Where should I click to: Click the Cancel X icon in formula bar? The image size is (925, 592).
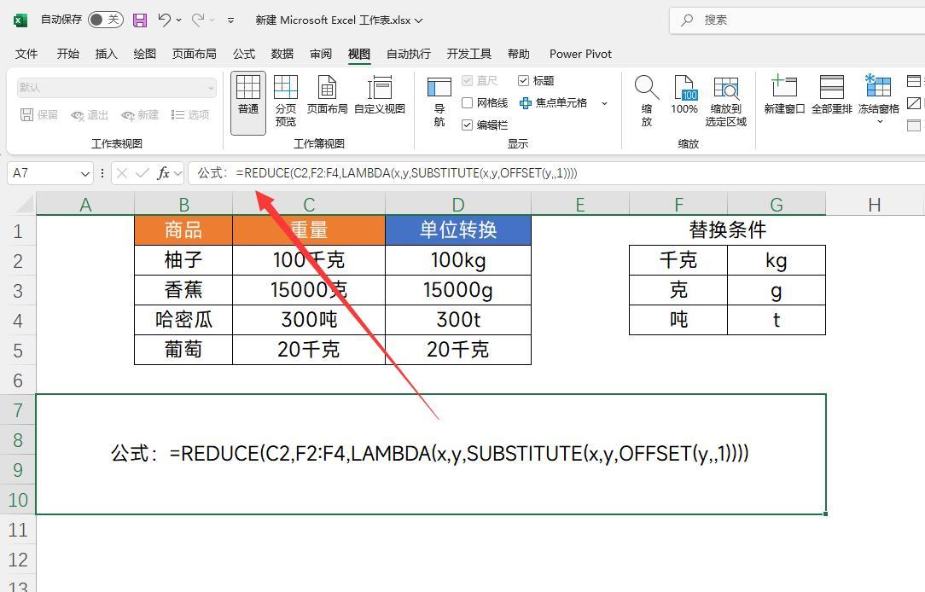(x=122, y=173)
